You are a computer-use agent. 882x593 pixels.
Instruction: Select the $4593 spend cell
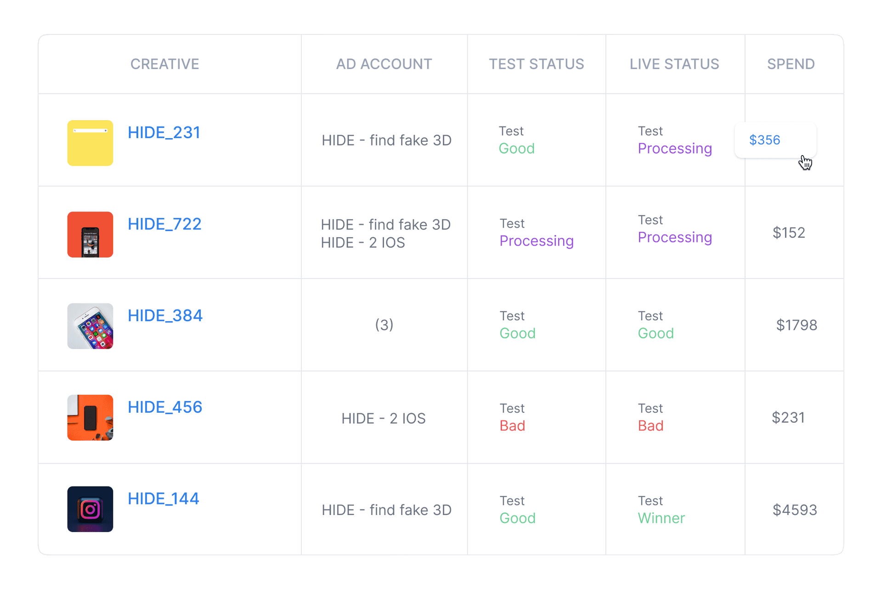pyautogui.click(x=795, y=510)
